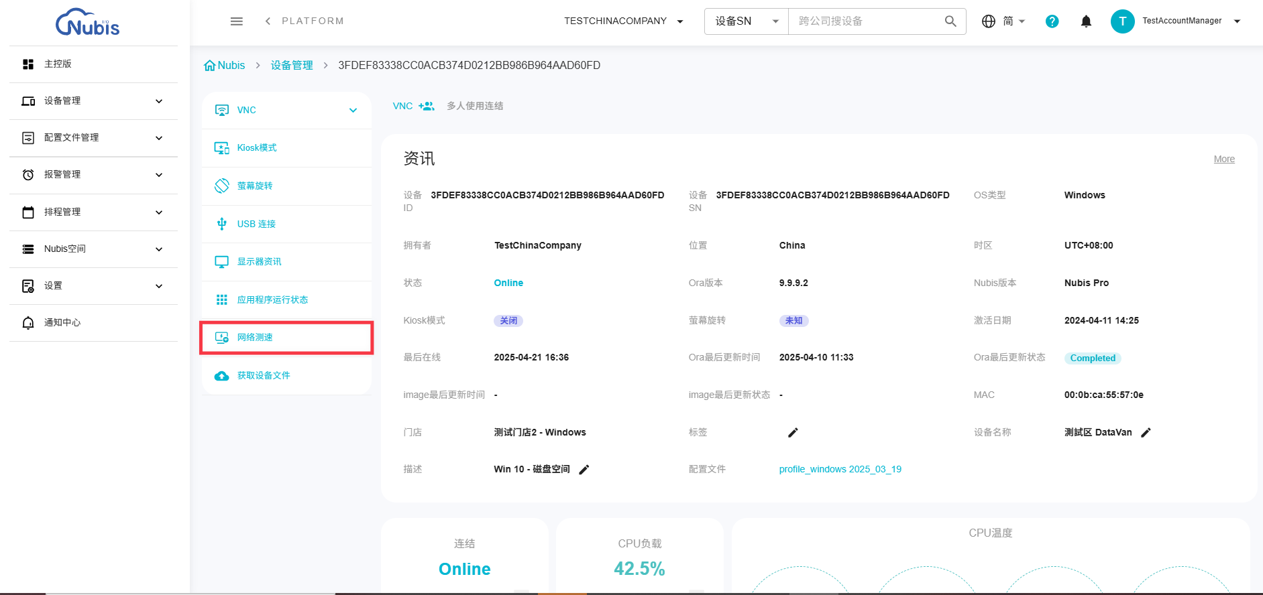
Task: Click the VNC link above 资讯
Action: 402,106
